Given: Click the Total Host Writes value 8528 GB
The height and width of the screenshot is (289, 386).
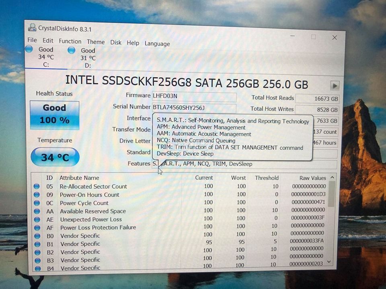Looking at the screenshot, I should tap(317, 110).
